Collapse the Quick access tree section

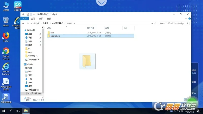click(23, 30)
